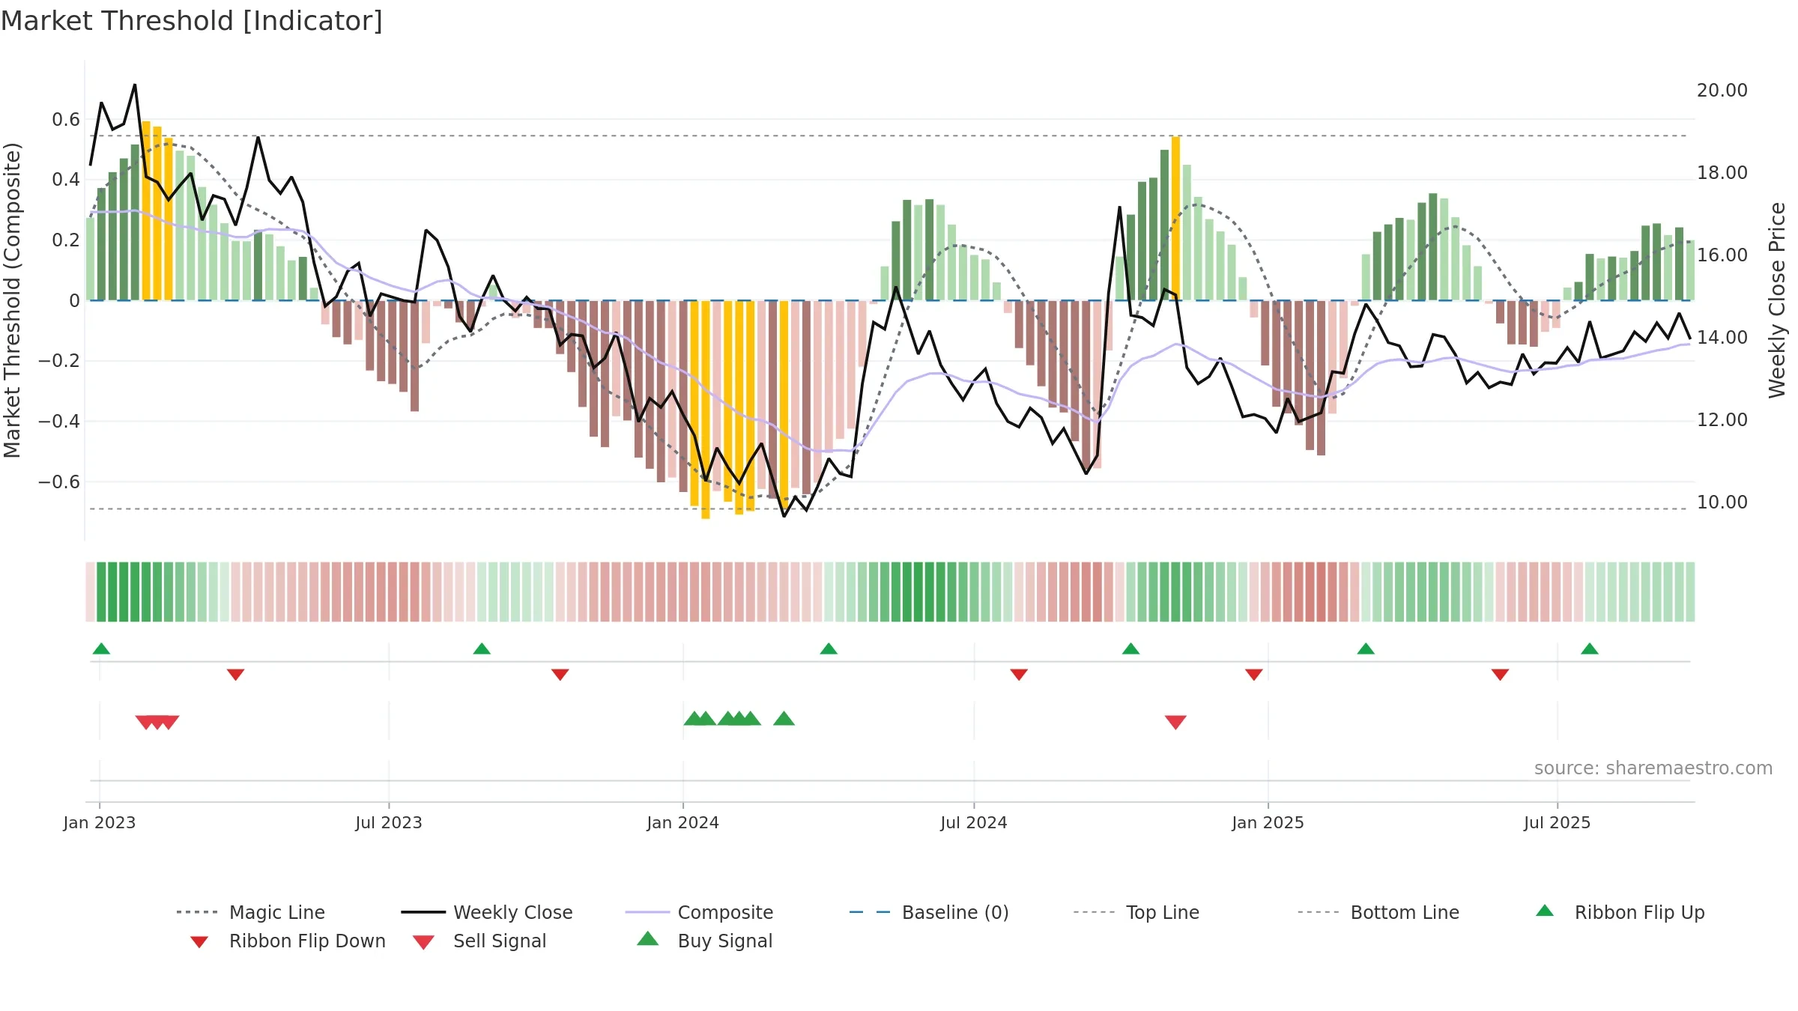The image size is (1798, 1011).
Task: Click the ribbon flip down marker near Jun 2025
Action: tap(1500, 675)
